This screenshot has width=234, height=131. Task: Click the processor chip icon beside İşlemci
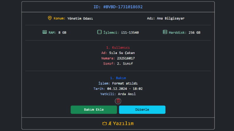point(99,32)
